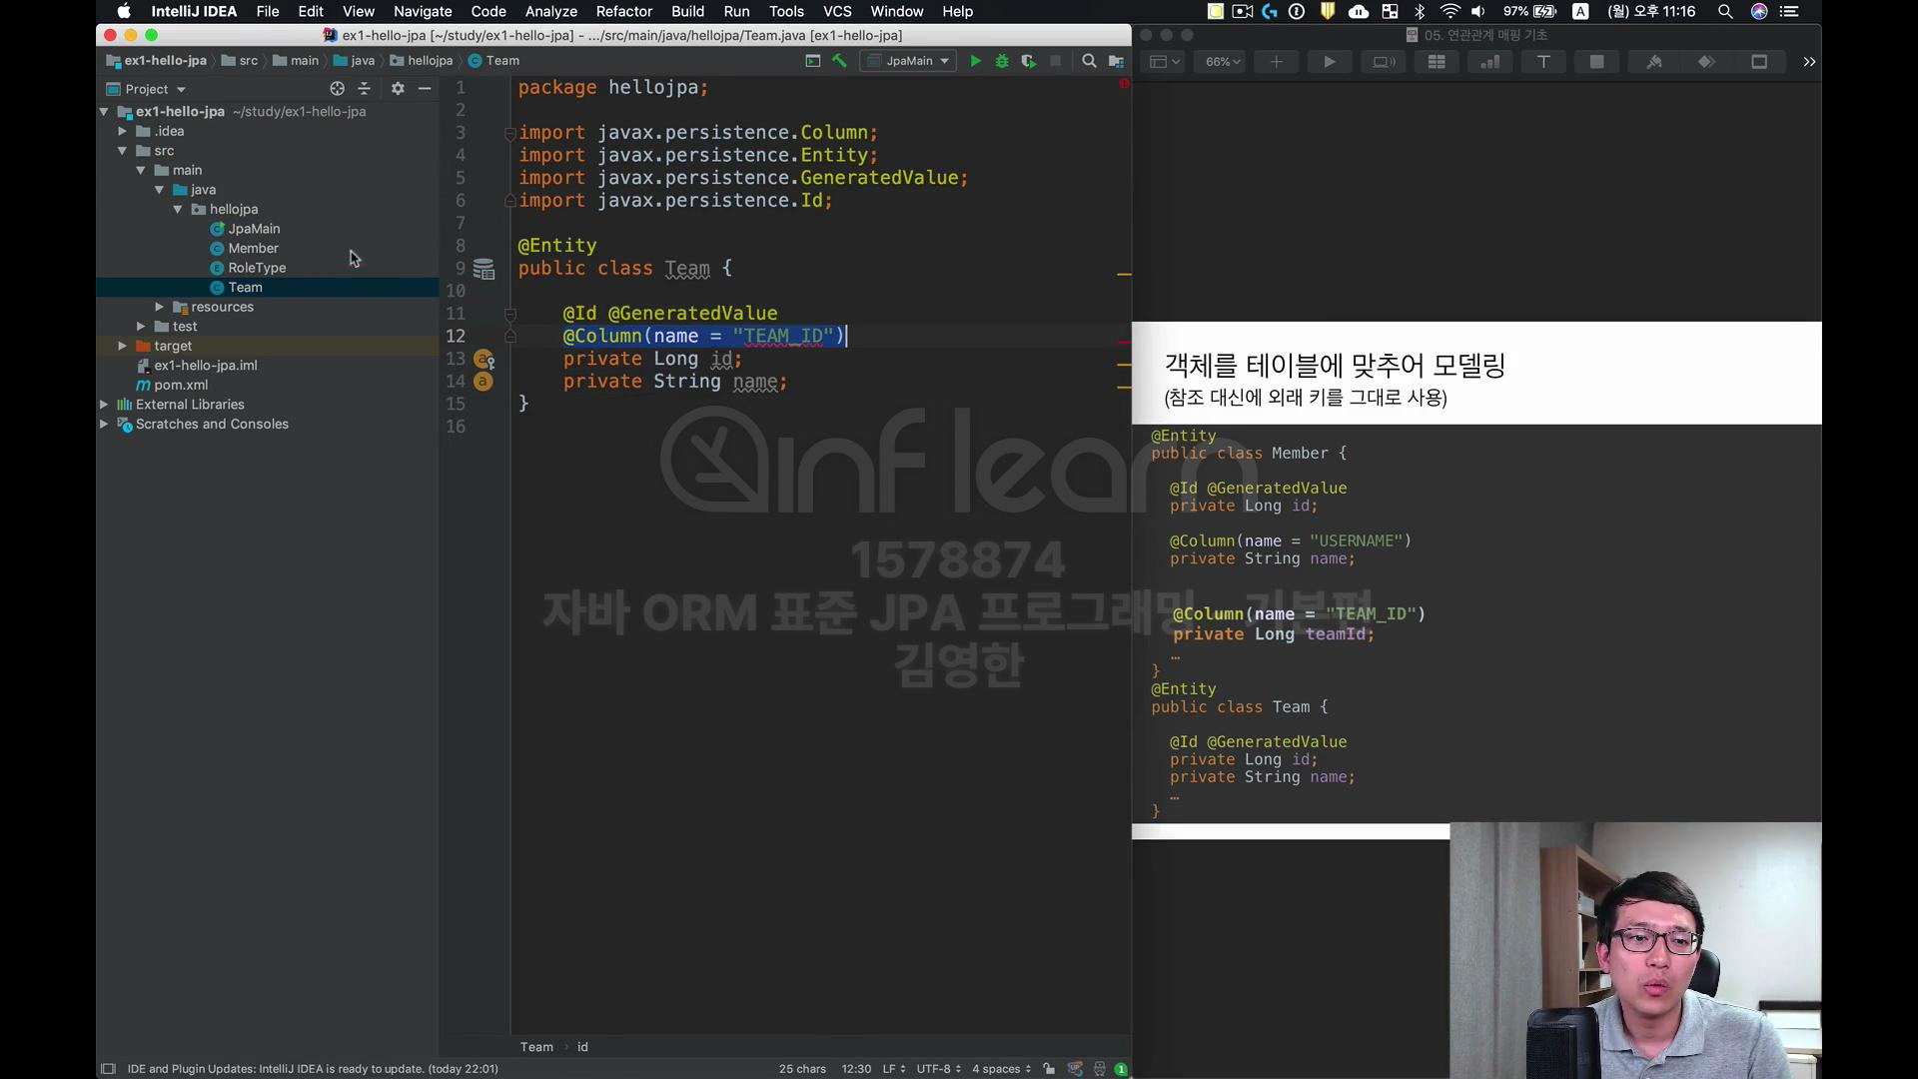Run JpaMain with the green play button
This screenshot has height=1079, width=1918.
tap(975, 61)
